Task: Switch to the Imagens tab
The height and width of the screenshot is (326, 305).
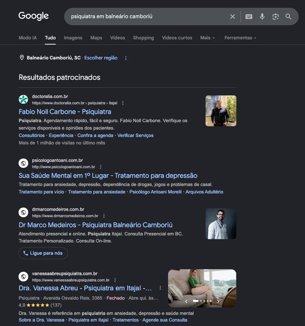Action: tap(73, 38)
